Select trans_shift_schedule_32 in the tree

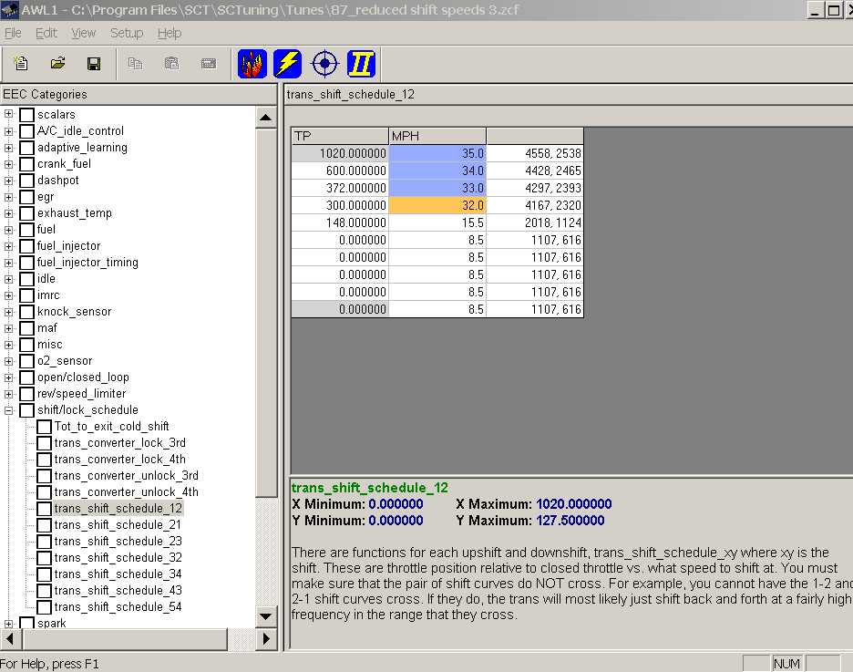(x=118, y=558)
